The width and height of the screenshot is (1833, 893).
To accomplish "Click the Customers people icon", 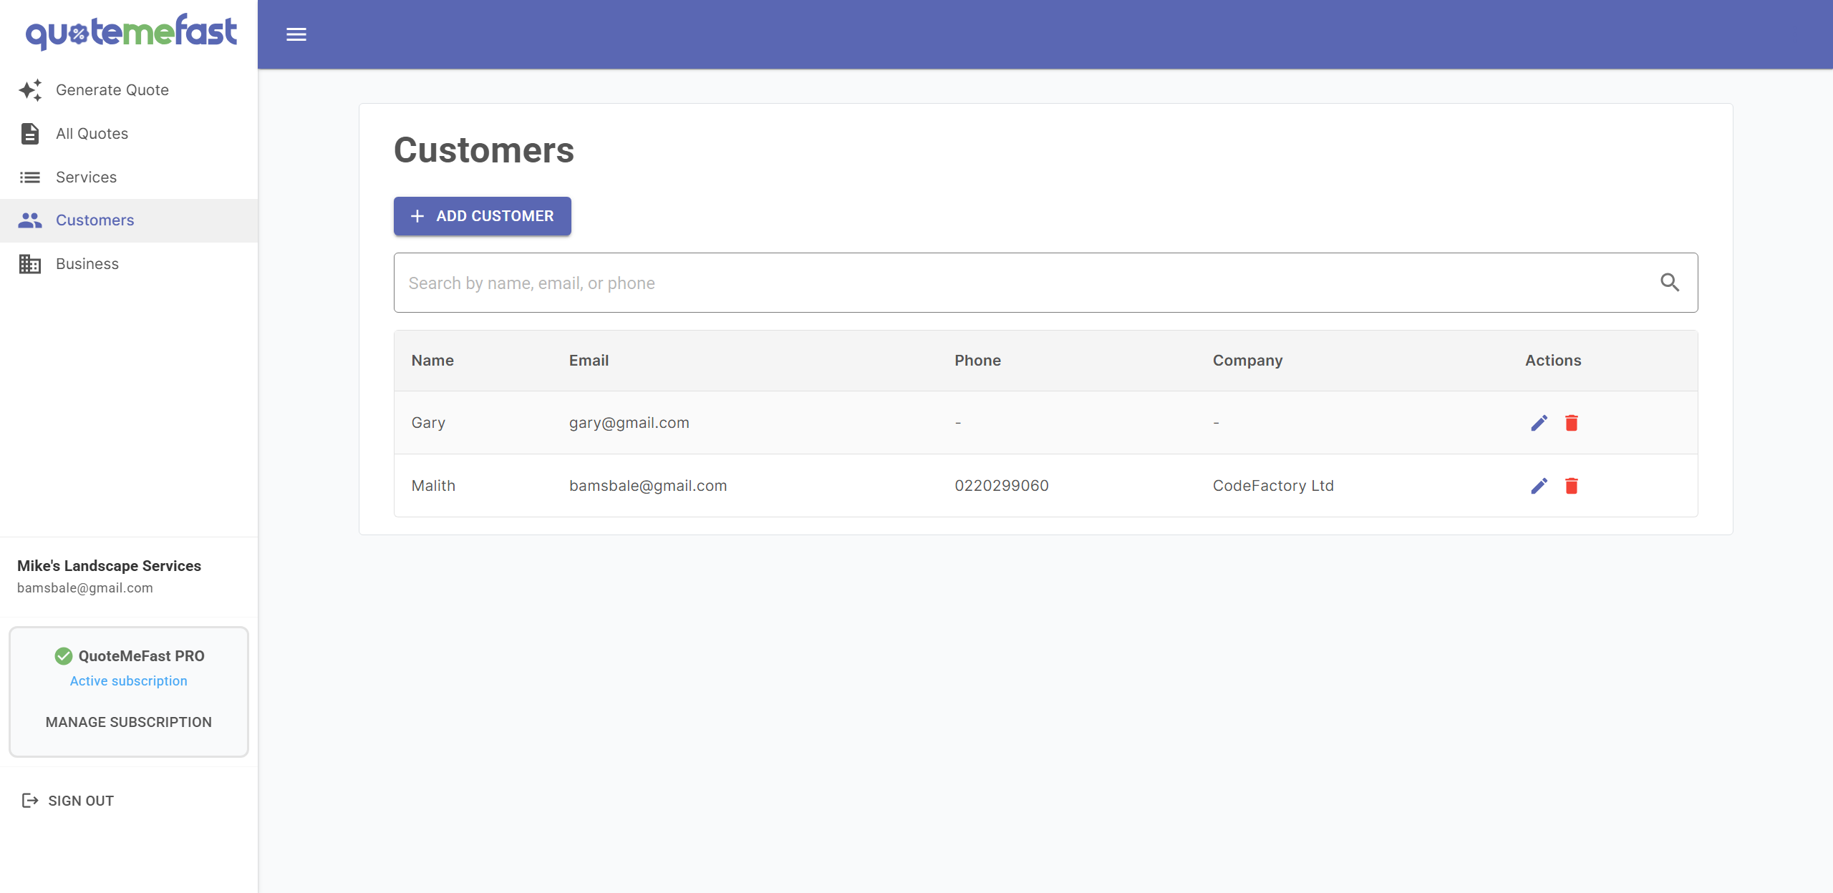I will pyautogui.click(x=30, y=220).
